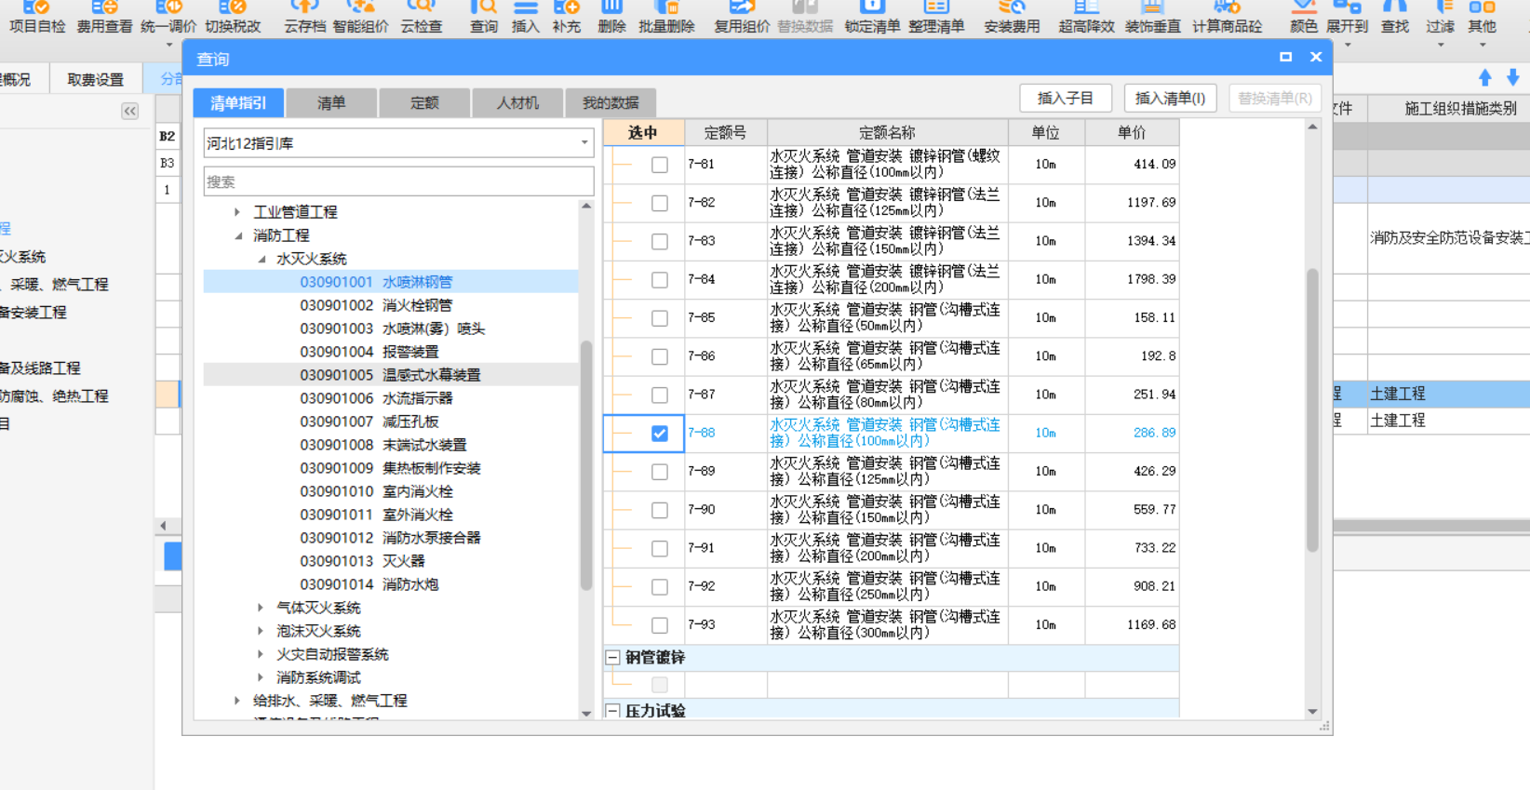Collapse the 消防工程 tree node
Screen dimensions: 1530x790
pos(238,235)
